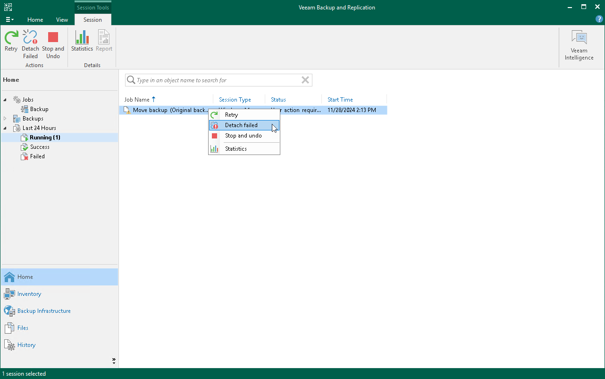Sort by Start Time column header
605x379 pixels.
pos(340,100)
